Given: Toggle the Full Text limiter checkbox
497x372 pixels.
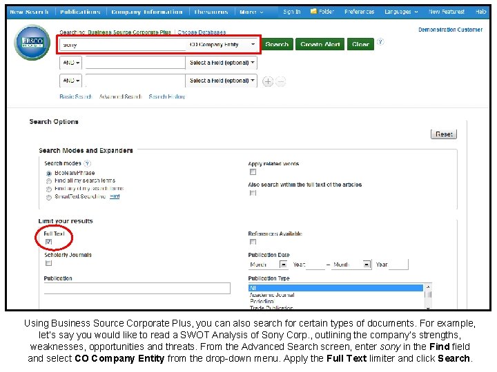Looking at the screenshot, I should tap(48, 242).
